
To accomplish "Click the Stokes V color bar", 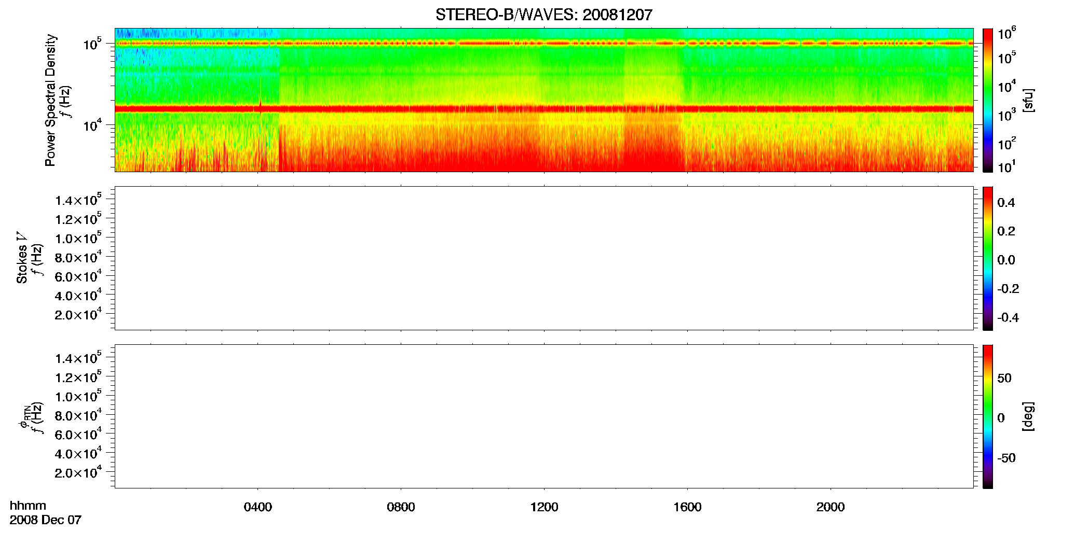I will (x=988, y=258).
